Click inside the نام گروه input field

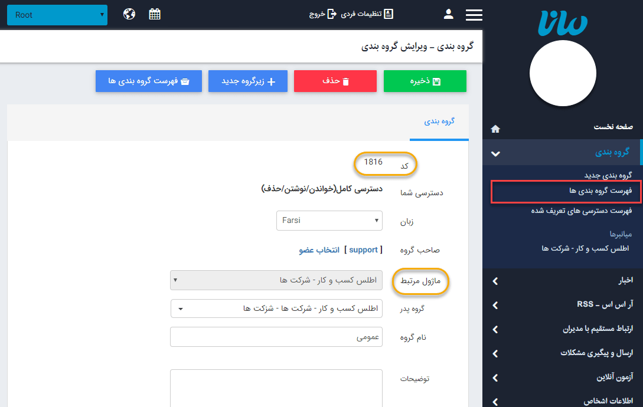coord(276,337)
